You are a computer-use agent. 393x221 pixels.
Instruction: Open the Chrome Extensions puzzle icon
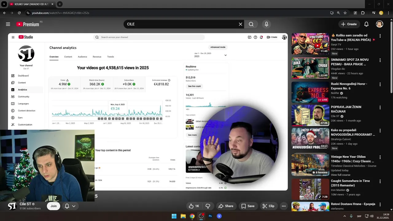(363, 13)
